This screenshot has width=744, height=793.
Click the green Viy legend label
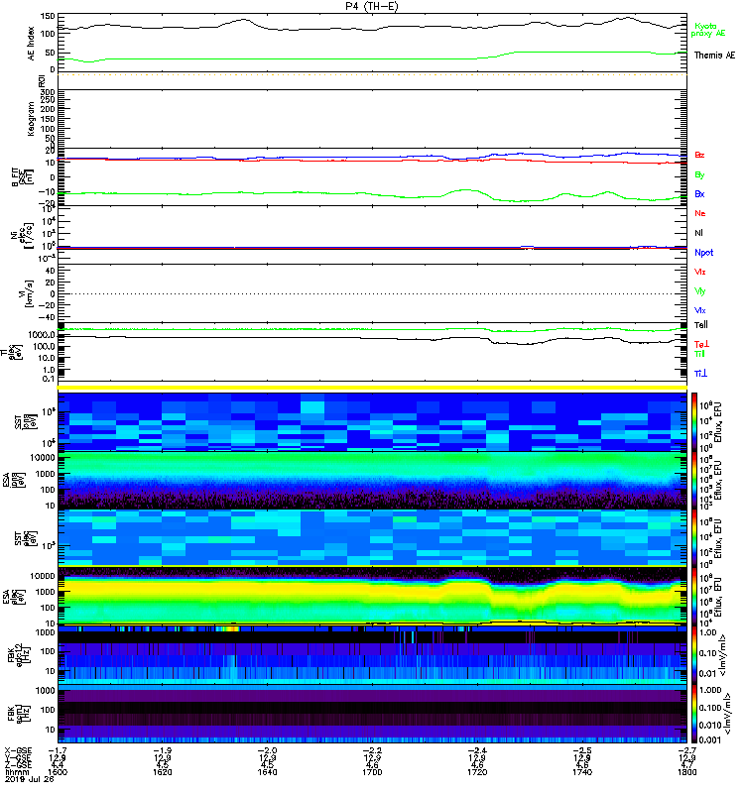(x=700, y=291)
